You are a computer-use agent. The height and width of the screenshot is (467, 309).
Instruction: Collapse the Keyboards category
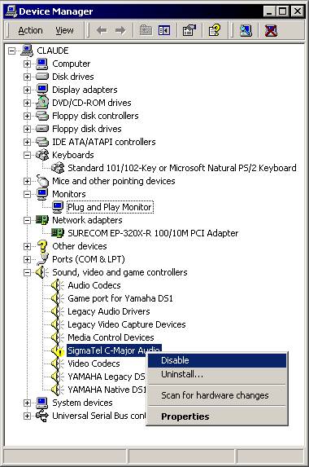[27, 155]
